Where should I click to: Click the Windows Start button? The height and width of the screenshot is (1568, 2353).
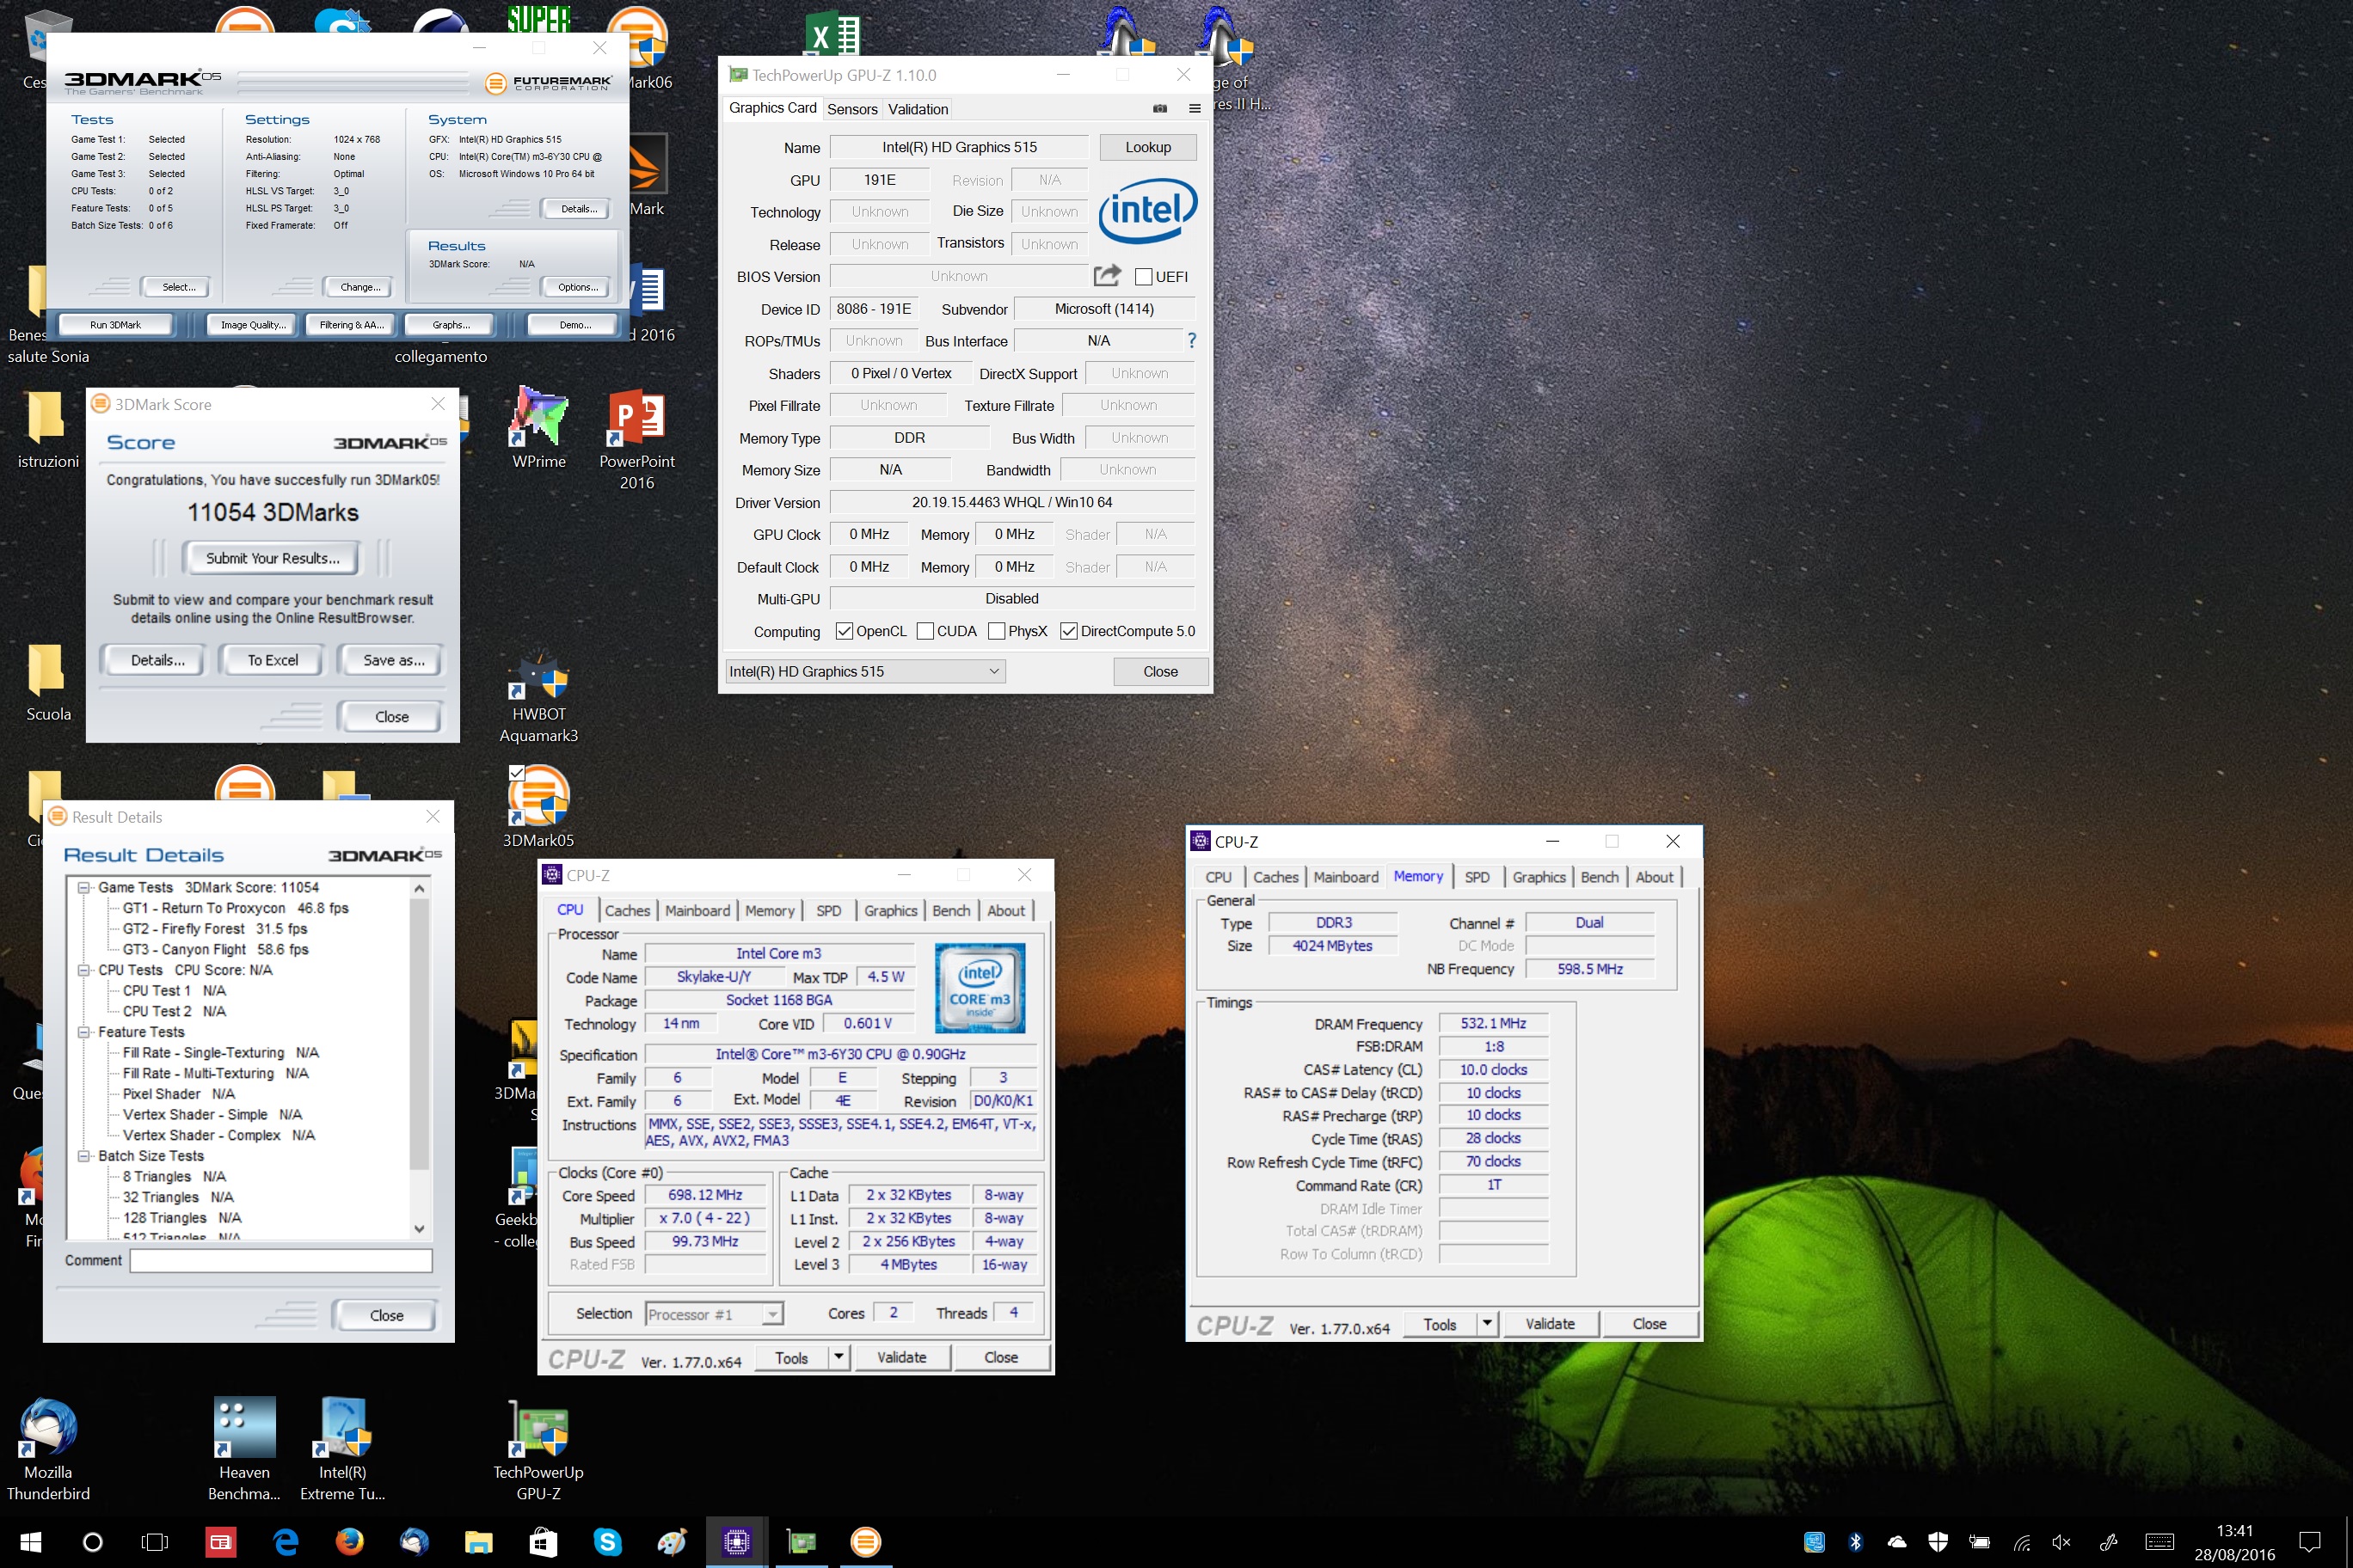point(31,1542)
